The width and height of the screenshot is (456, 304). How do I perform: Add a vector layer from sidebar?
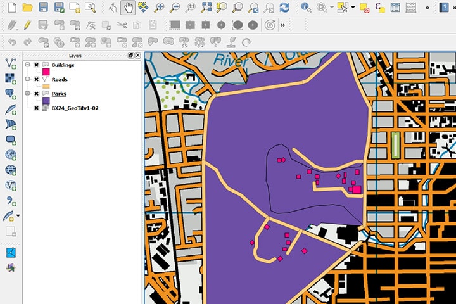coord(11,63)
